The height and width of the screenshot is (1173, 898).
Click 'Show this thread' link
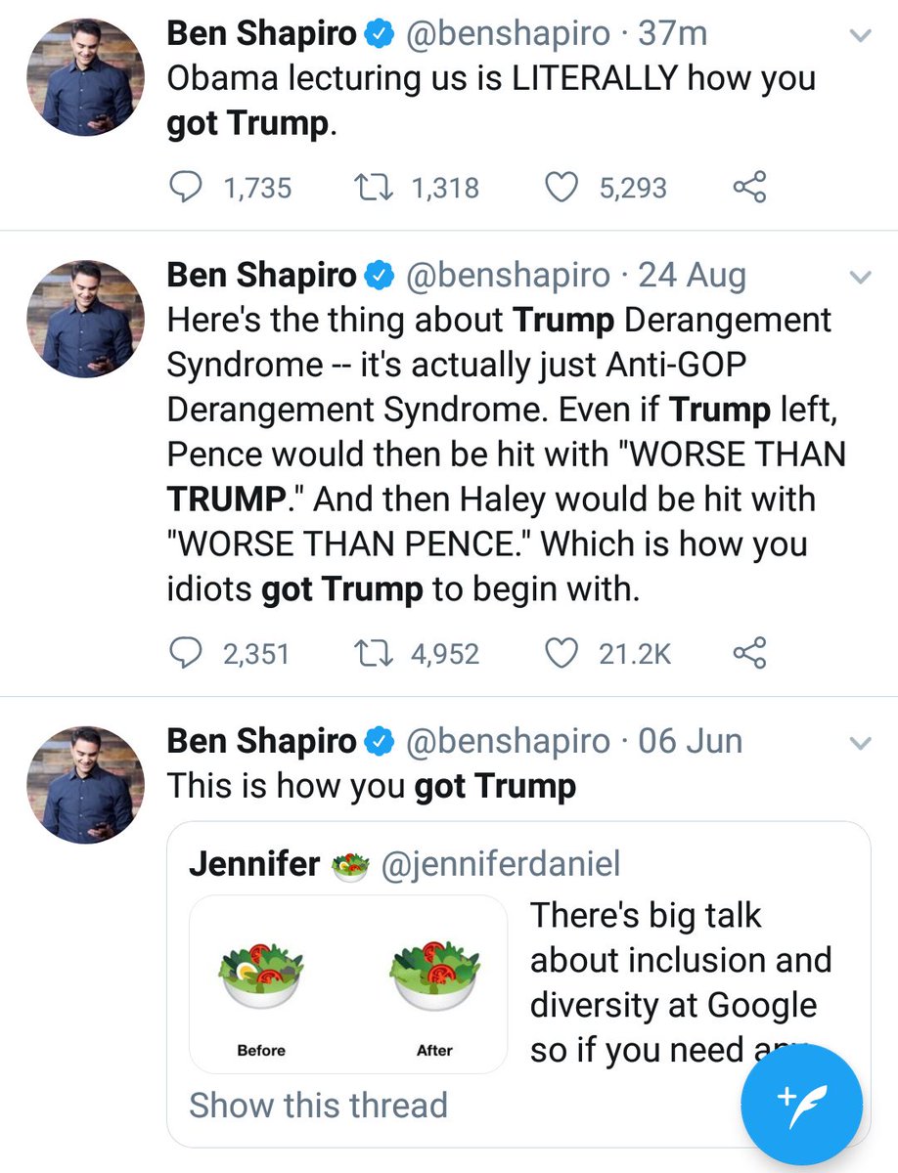tap(318, 1105)
